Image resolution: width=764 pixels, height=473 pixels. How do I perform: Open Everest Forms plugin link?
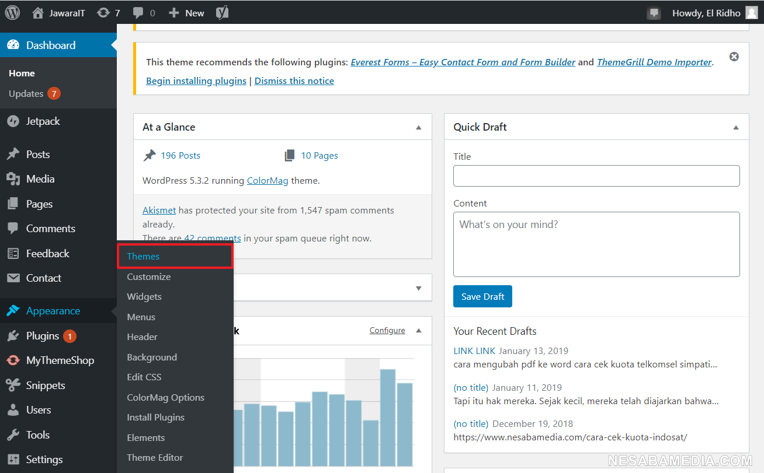(463, 62)
